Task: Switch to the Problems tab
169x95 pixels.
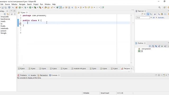Action: point(22,75)
